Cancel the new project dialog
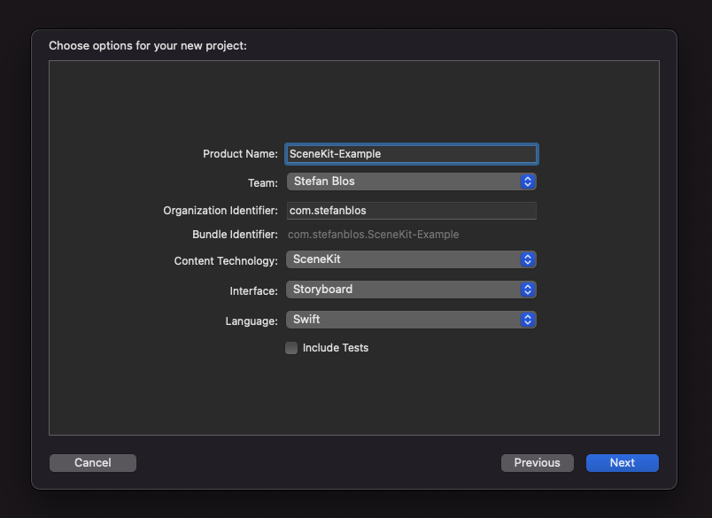Screen dimensions: 712x518 coord(92,462)
